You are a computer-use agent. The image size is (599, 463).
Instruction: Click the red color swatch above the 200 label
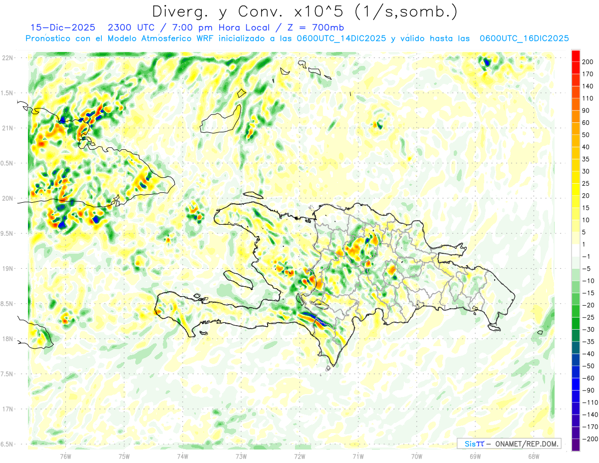coord(576,55)
